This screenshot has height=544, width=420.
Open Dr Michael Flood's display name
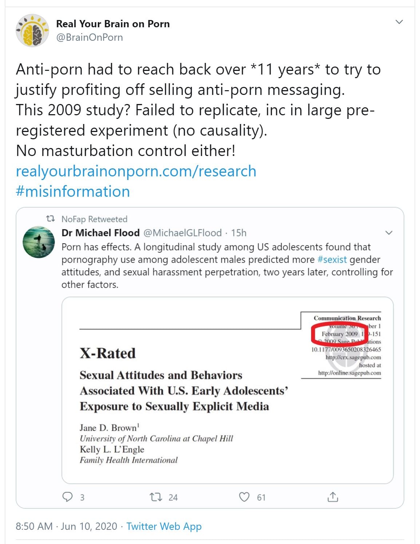click(100, 233)
